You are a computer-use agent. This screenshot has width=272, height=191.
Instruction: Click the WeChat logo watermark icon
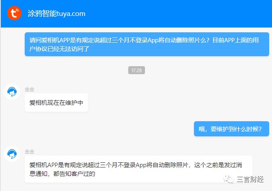point(229,179)
